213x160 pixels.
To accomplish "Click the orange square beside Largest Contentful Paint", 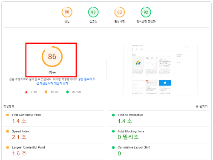I will (x=8, y=148).
